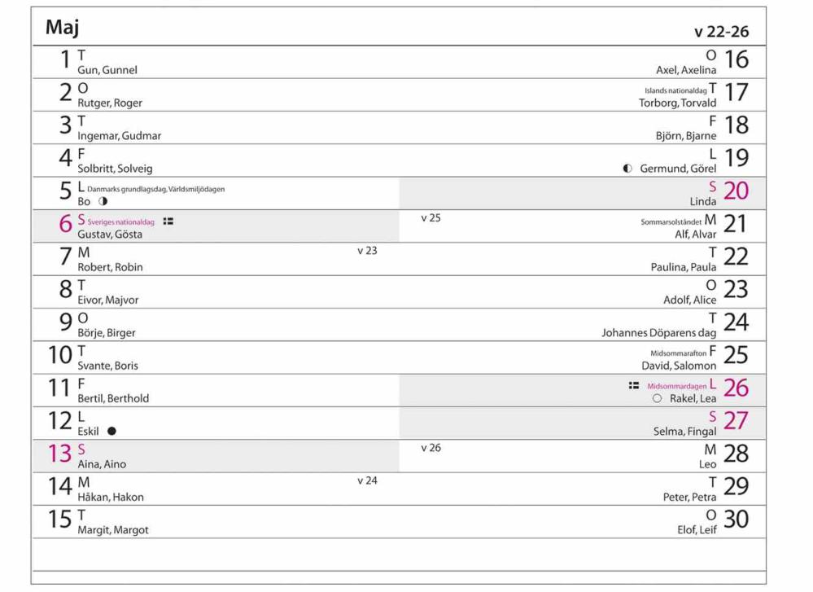Click the v 22-26 week range header
Viewport: 813px width, 592px height.
point(721,32)
